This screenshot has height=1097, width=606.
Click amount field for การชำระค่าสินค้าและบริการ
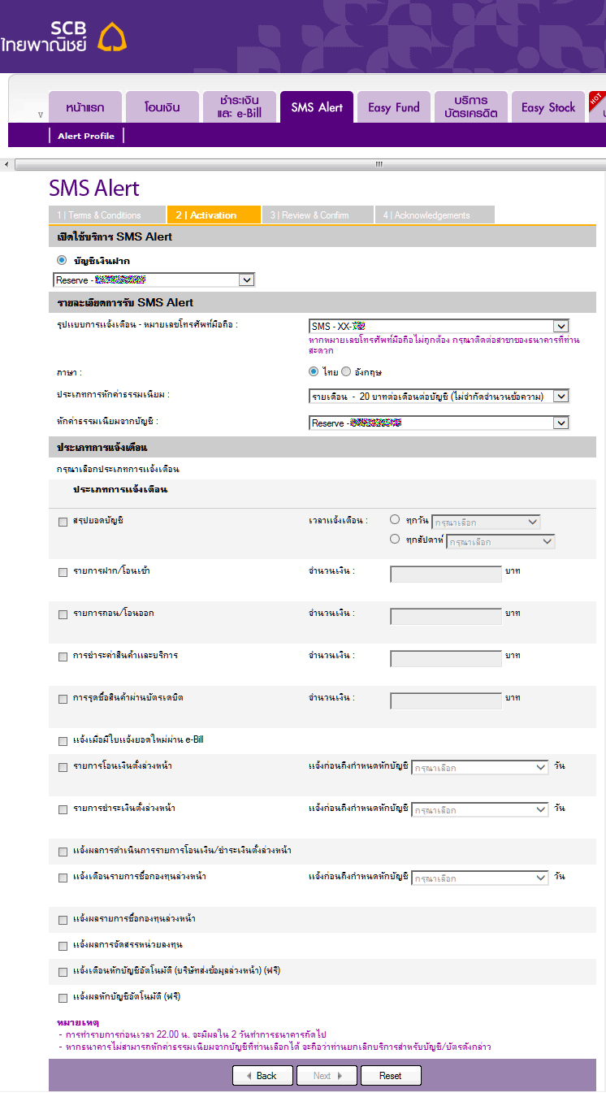(x=446, y=658)
